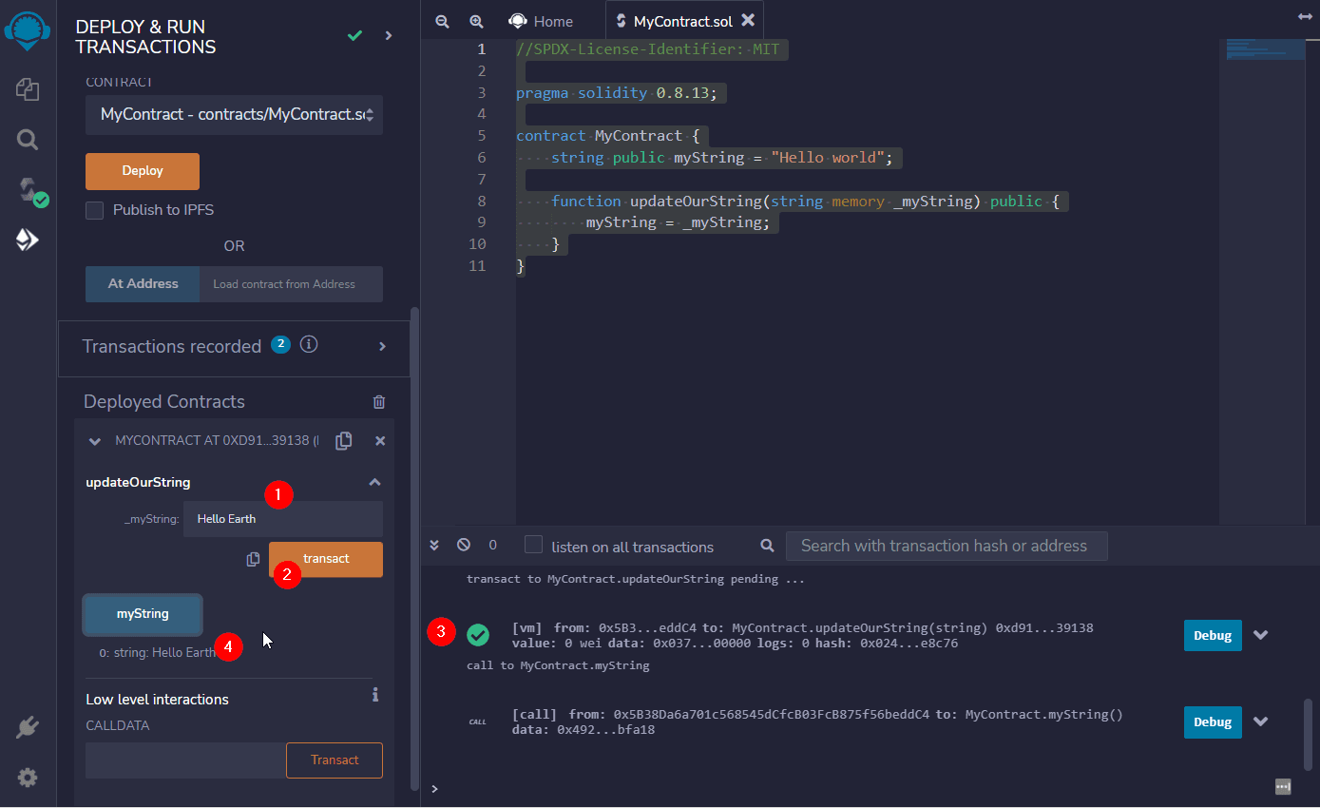Click the terminal command prompt arrow

434,789
